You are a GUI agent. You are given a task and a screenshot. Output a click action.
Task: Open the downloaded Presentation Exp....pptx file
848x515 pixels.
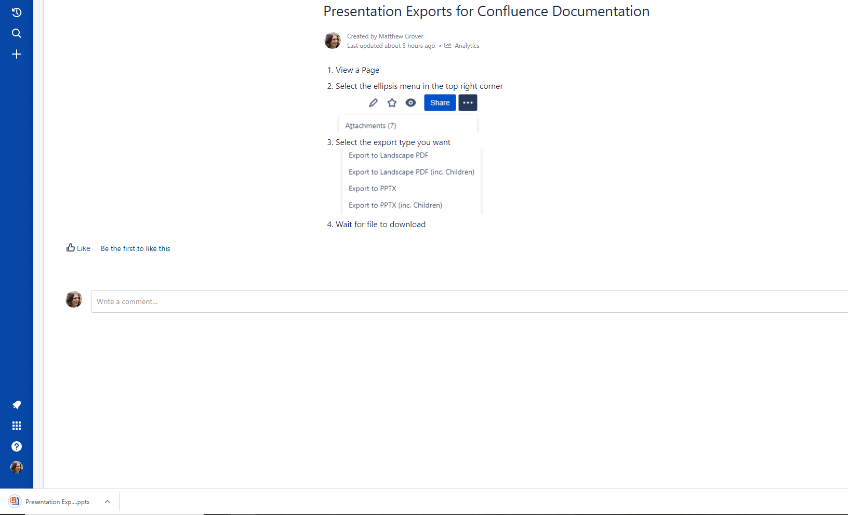coord(57,502)
